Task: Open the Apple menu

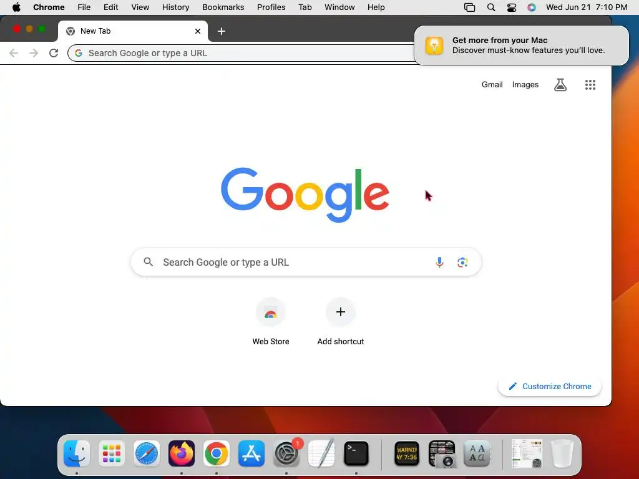Action: [x=16, y=7]
